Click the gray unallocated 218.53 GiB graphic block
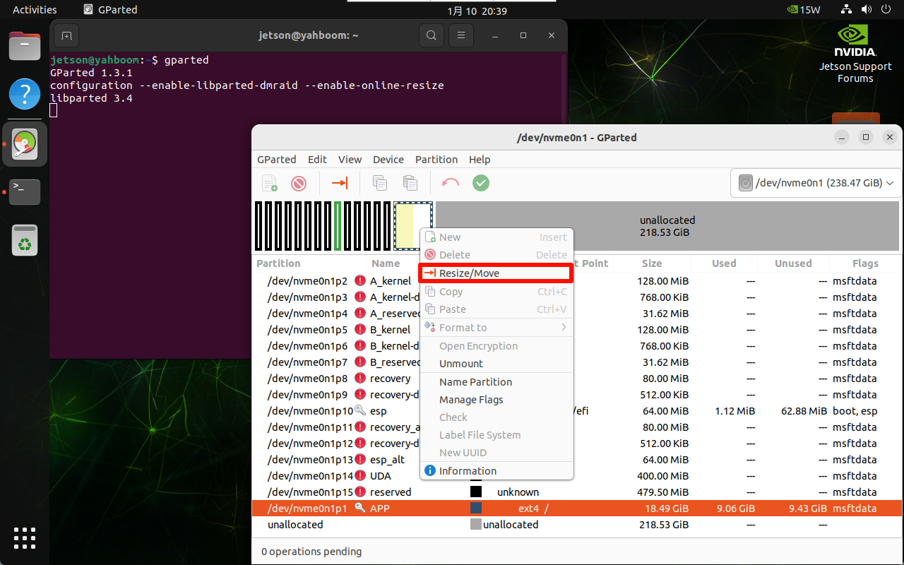 [667, 226]
